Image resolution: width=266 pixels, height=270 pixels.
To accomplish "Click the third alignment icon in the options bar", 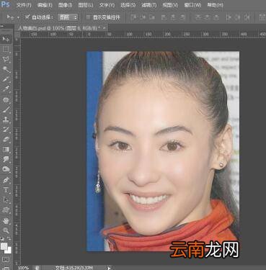I will point(152,17).
